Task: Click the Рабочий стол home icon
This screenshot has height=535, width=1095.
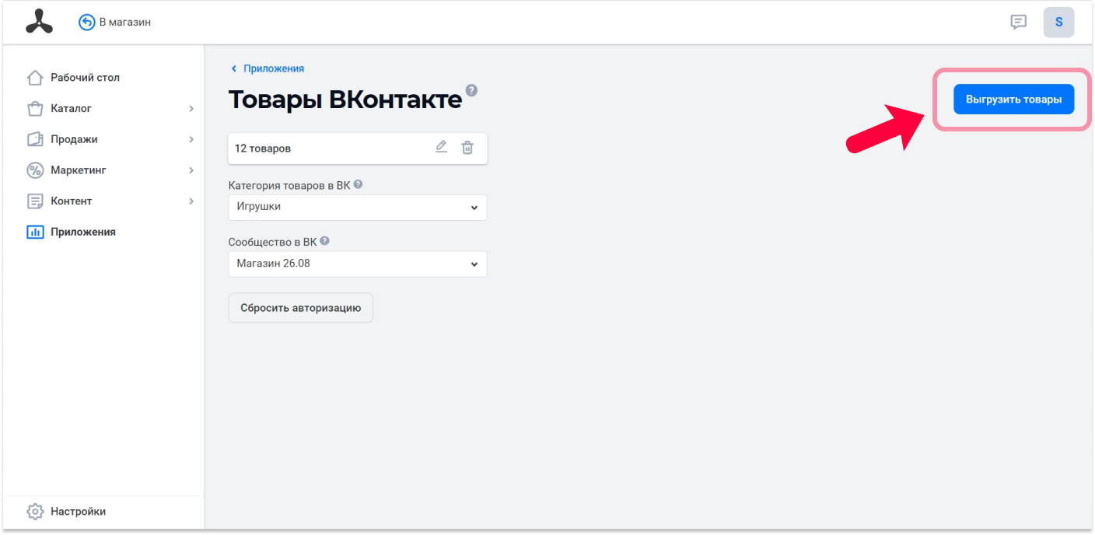Action: click(x=35, y=78)
